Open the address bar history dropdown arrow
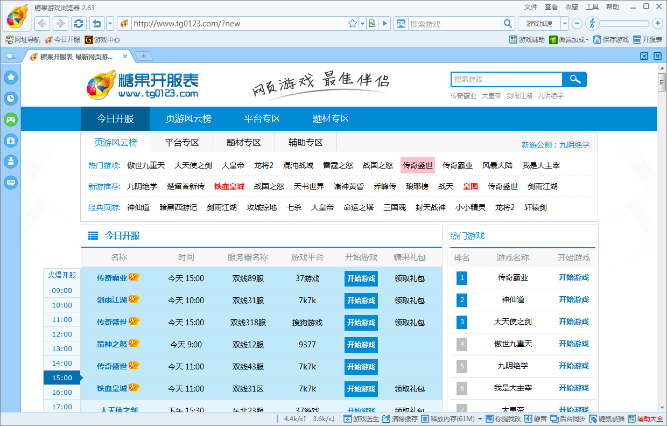Image resolution: width=667 pixels, height=426 pixels. pyautogui.click(x=362, y=24)
